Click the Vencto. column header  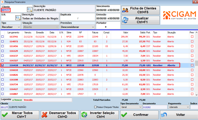[x=28, y=33]
